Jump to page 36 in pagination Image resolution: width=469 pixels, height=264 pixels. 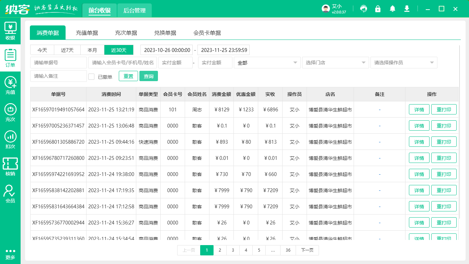click(x=288, y=250)
